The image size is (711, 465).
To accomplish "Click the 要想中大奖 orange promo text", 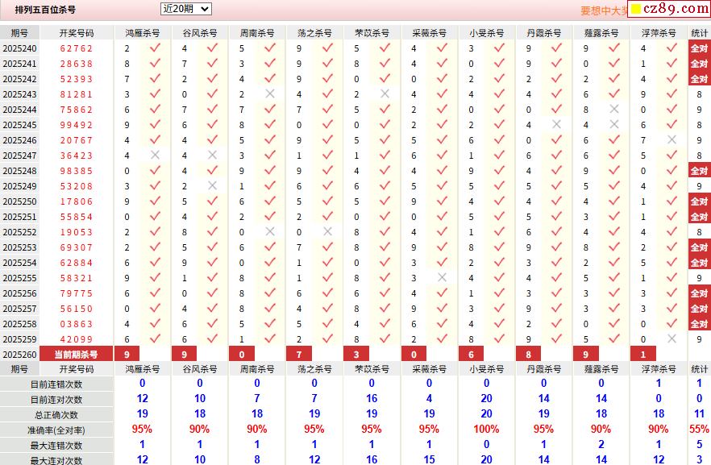I will (604, 10).
